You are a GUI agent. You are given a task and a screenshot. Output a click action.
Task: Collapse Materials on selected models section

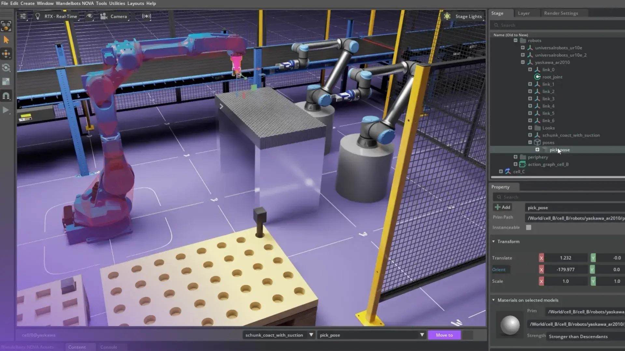pyautogui.click(x=493, y=300)
